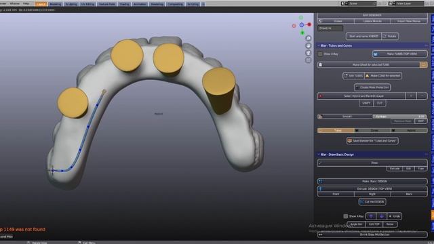Switch to the Shading workspace tab
The height and width of the screenshot is (244, 434).
pos(124,4)
